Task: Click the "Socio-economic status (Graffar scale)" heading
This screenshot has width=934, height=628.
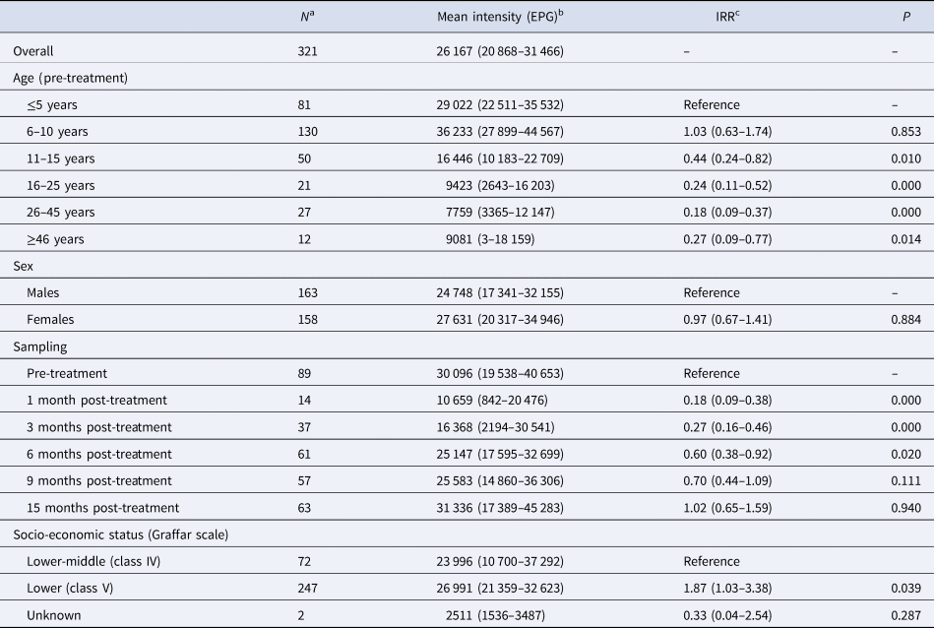Action: [x=114, y=534]
